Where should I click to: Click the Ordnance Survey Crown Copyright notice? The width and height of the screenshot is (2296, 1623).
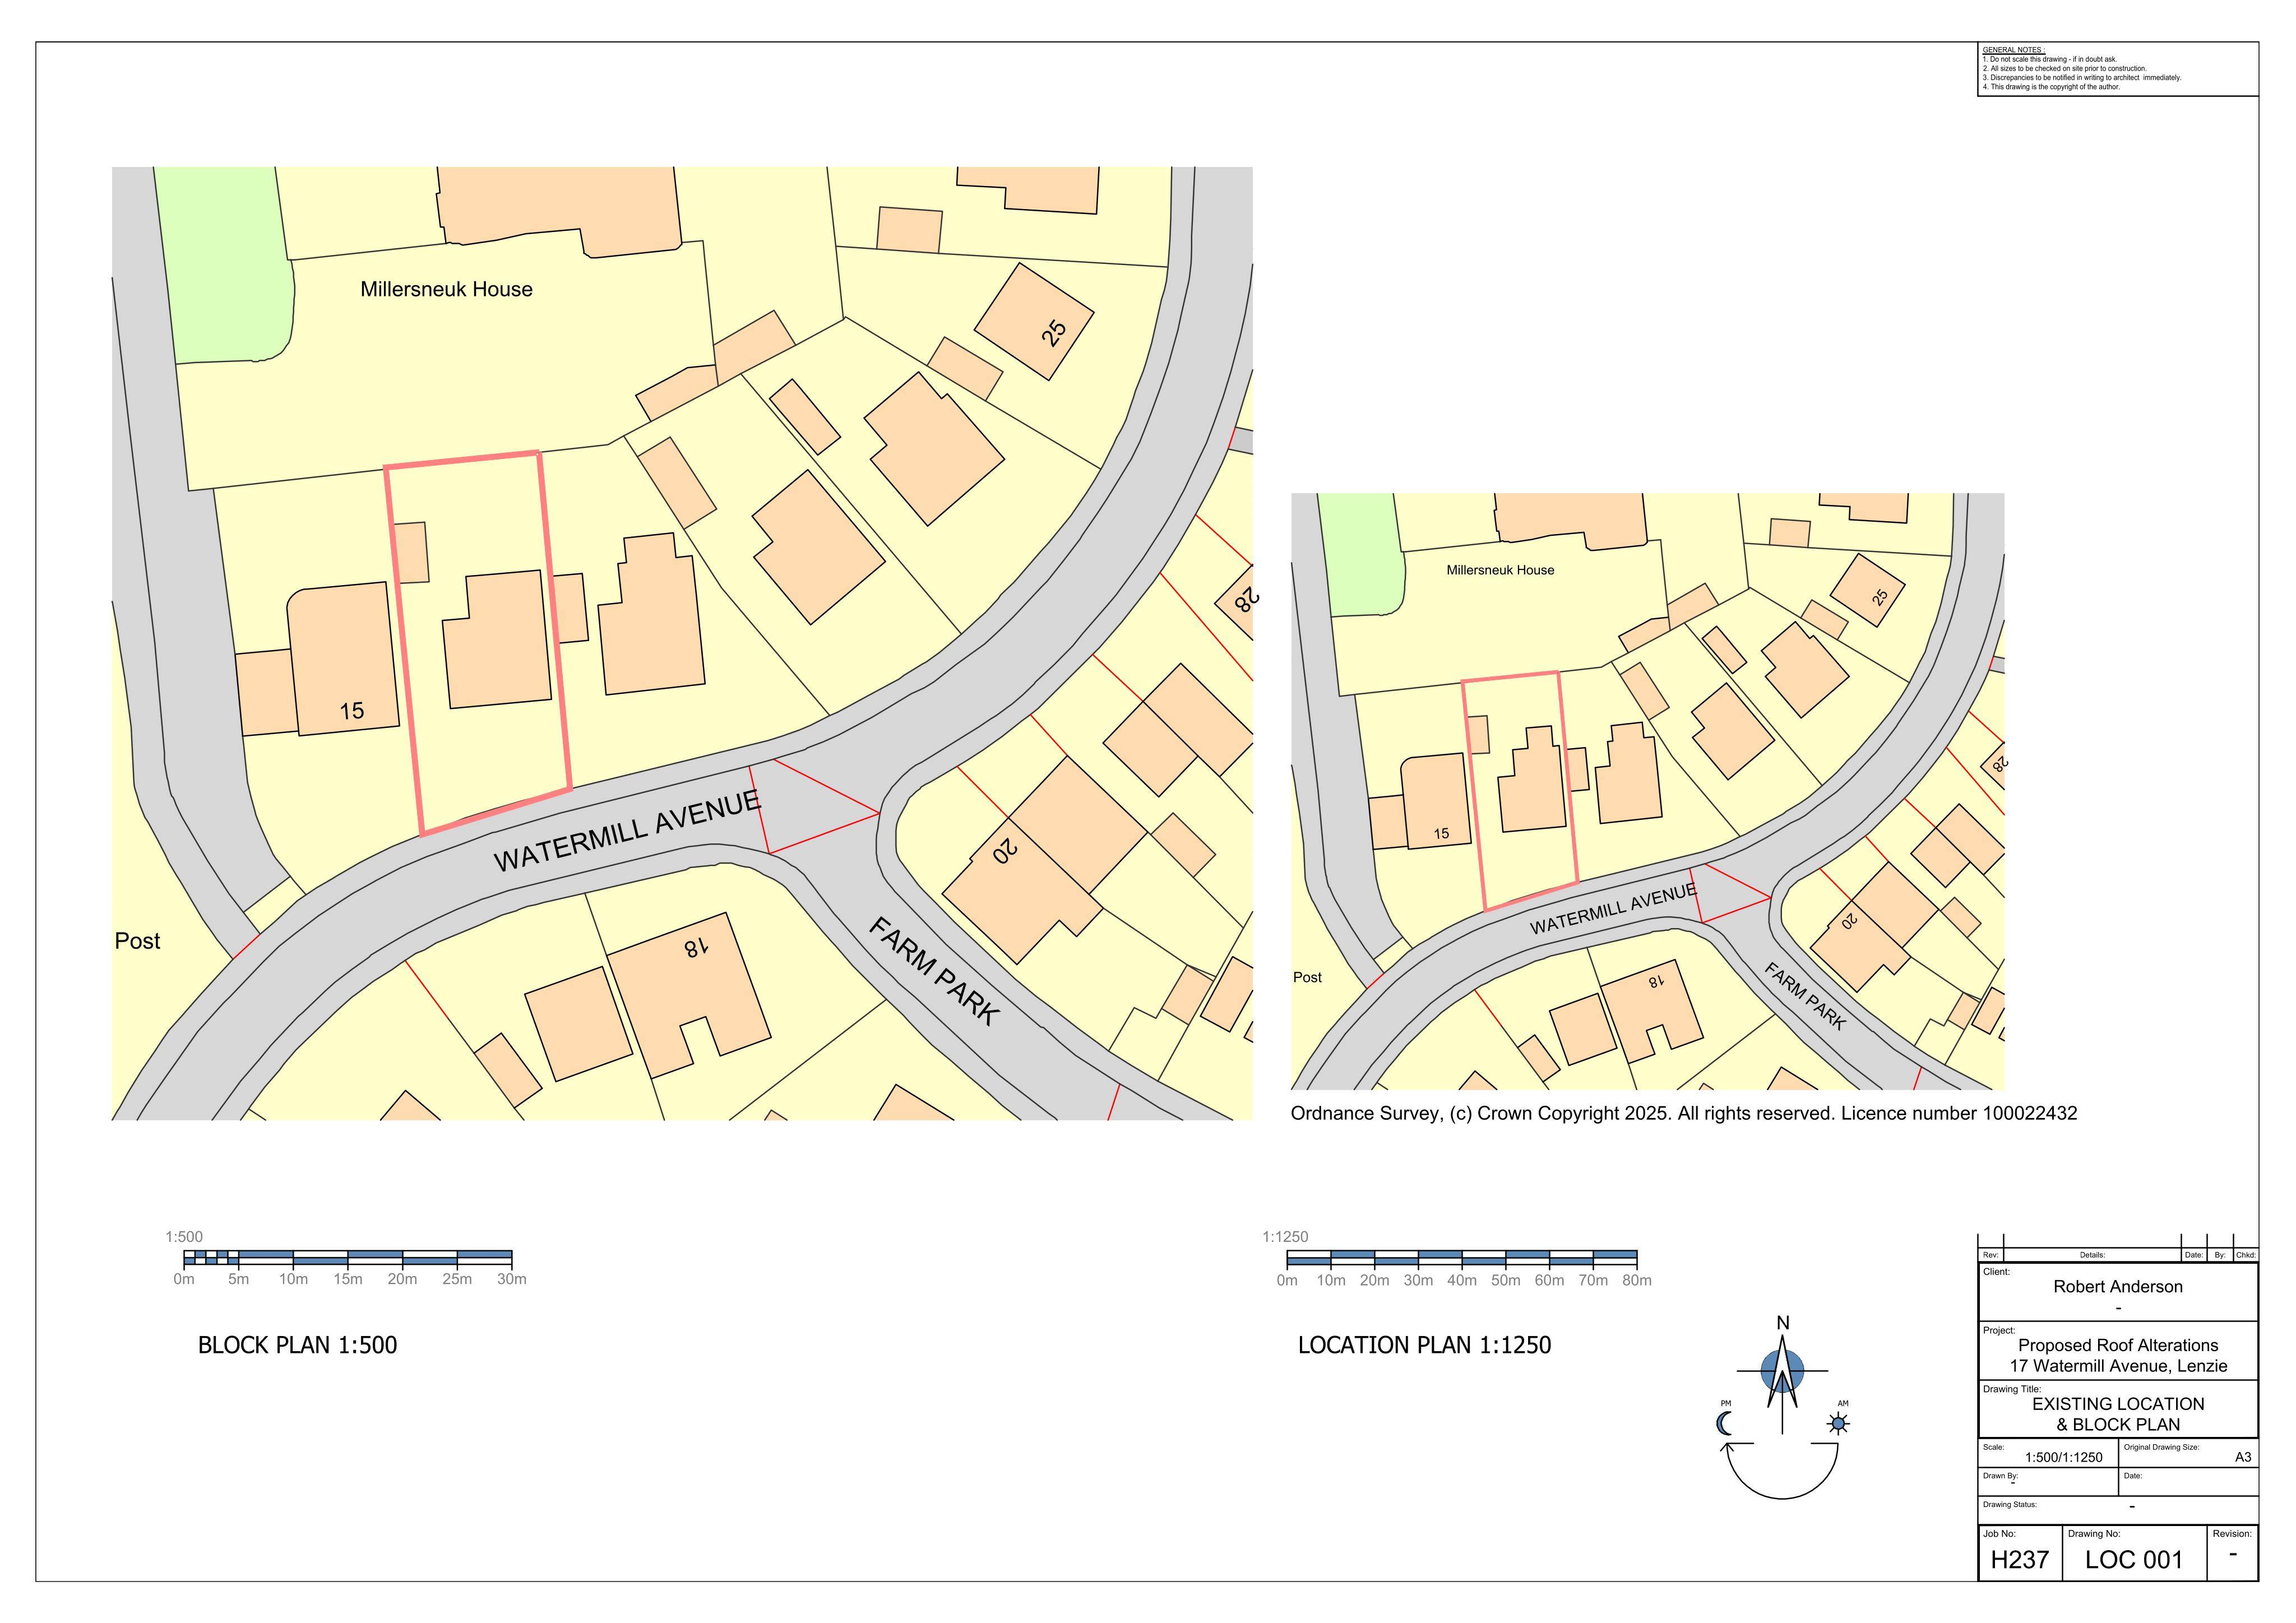pos(1684,1114)
